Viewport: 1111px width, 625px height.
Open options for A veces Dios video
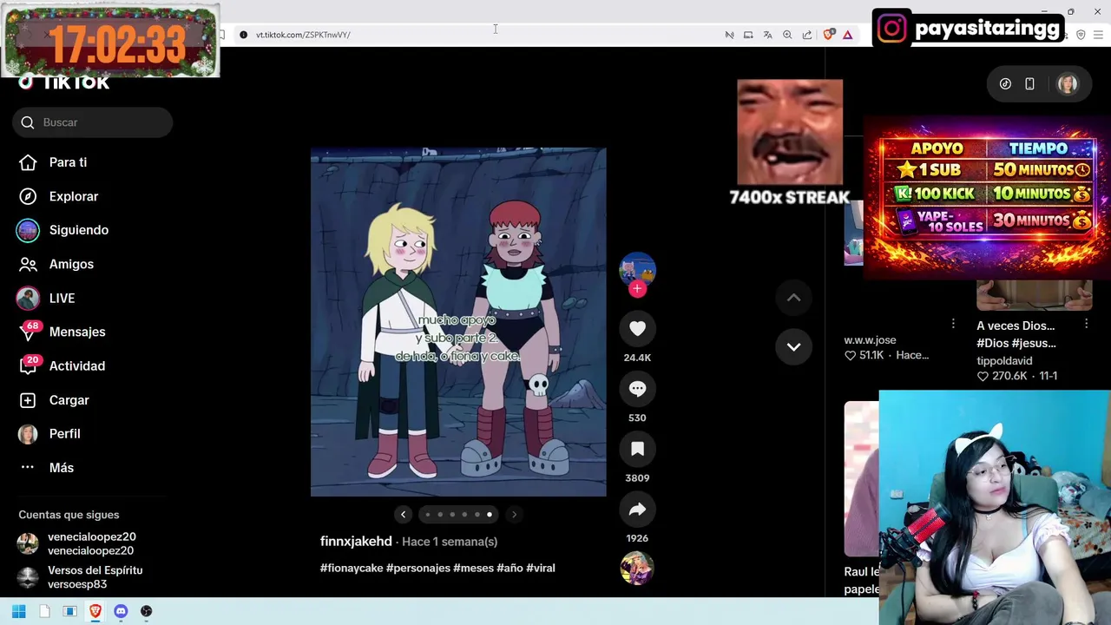click(1086, 324)
